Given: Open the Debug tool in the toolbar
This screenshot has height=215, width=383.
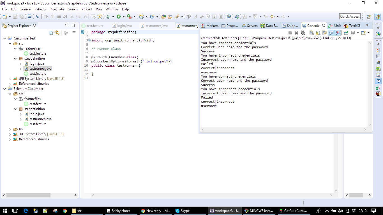Looking at the screenshot, I should [107, 17].
